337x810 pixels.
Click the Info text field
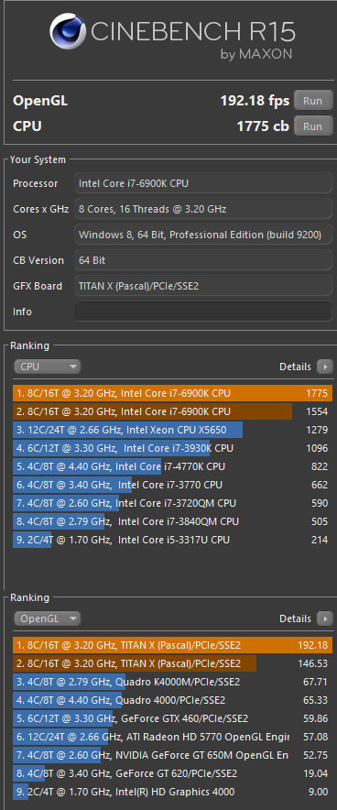coord(203,312)
